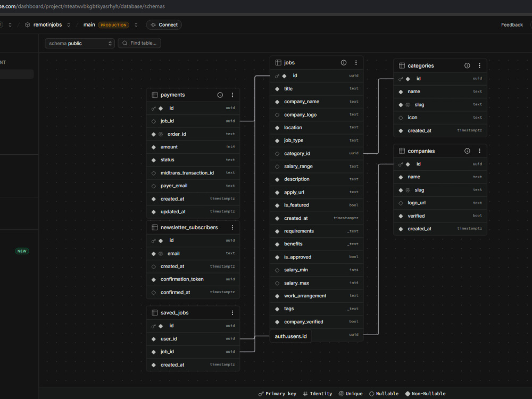This screenshot has width=532, height=399.
Task: Click the Non-Nullable legend label
Action: click(428, 394)
